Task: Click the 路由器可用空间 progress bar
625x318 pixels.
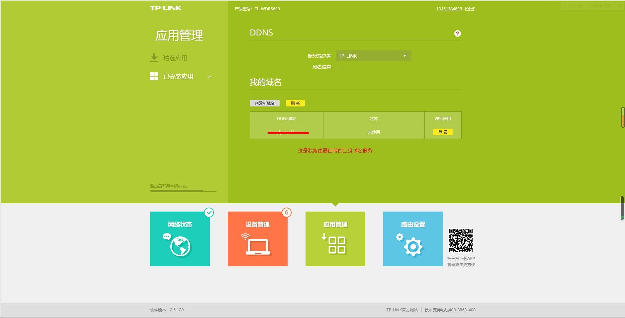Action: point(183,191)
